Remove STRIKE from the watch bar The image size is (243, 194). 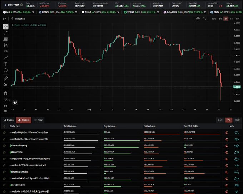tap(158, 12)
